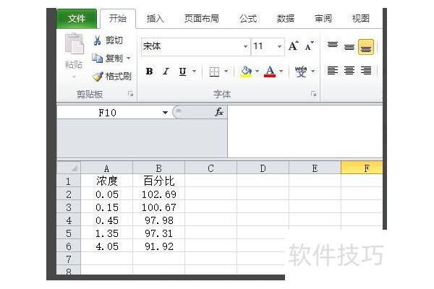Select cell with value 1.35

[106, 233]
